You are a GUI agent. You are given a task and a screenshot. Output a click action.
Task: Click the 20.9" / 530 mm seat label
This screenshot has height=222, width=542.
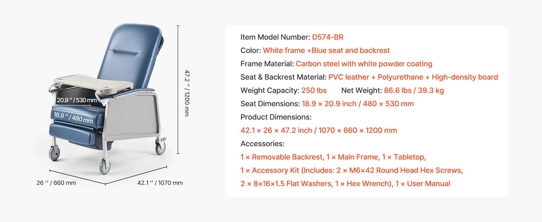77,100
